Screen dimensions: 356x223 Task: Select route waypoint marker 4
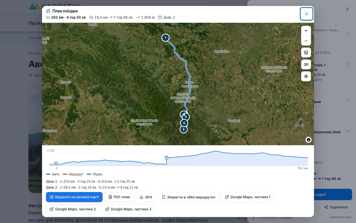click(x=186, y=117)
